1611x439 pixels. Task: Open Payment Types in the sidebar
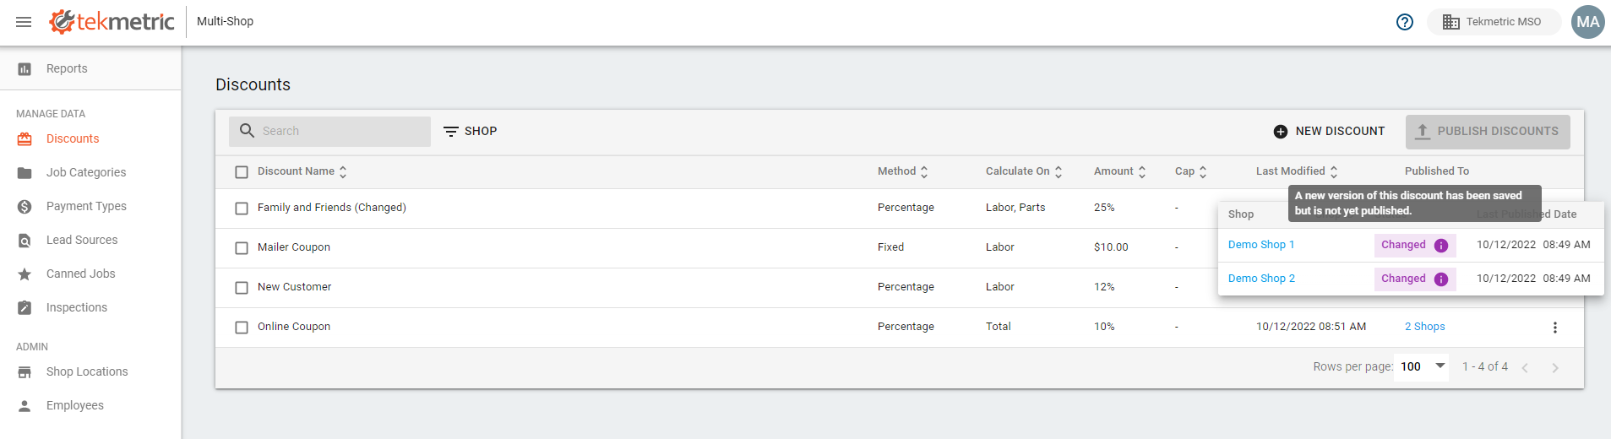click(86, 206)
